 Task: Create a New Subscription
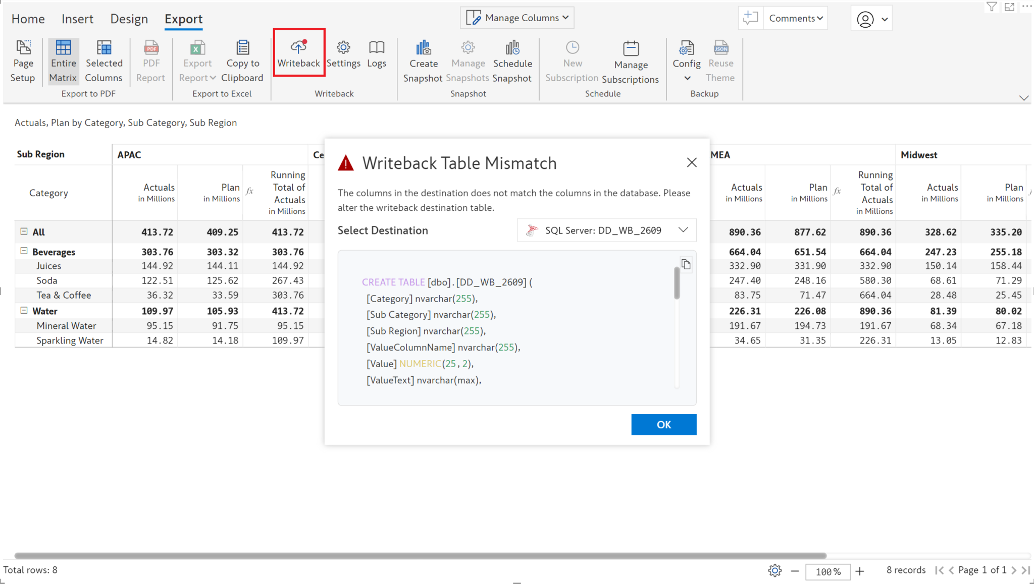pos(572,61)
